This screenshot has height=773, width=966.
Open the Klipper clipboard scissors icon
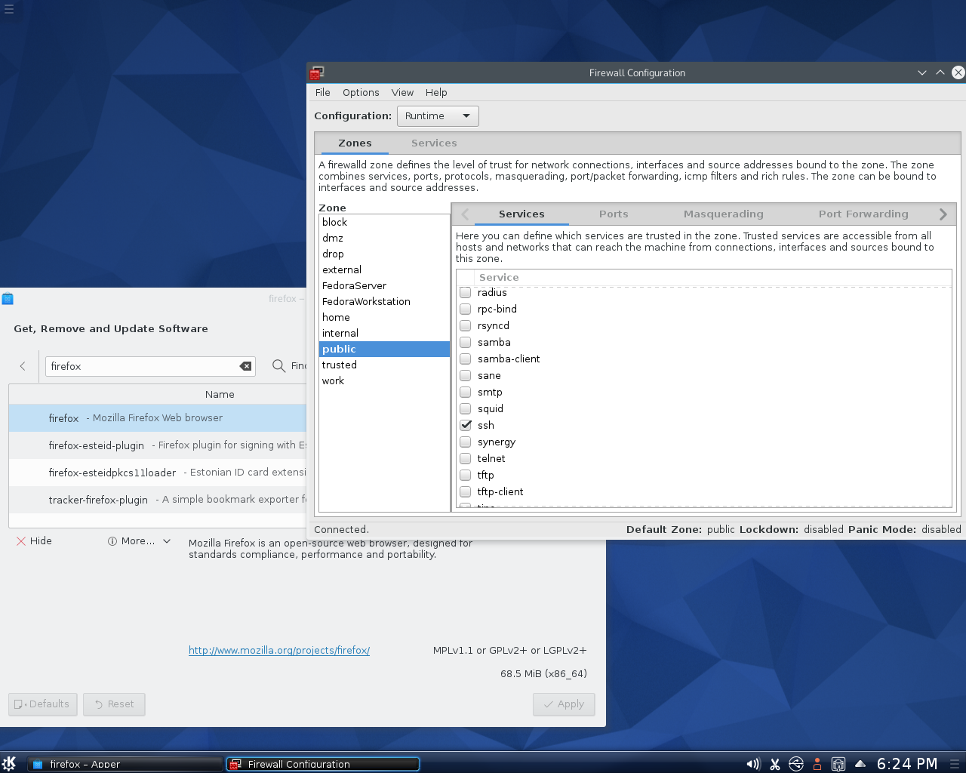(774, 764)
